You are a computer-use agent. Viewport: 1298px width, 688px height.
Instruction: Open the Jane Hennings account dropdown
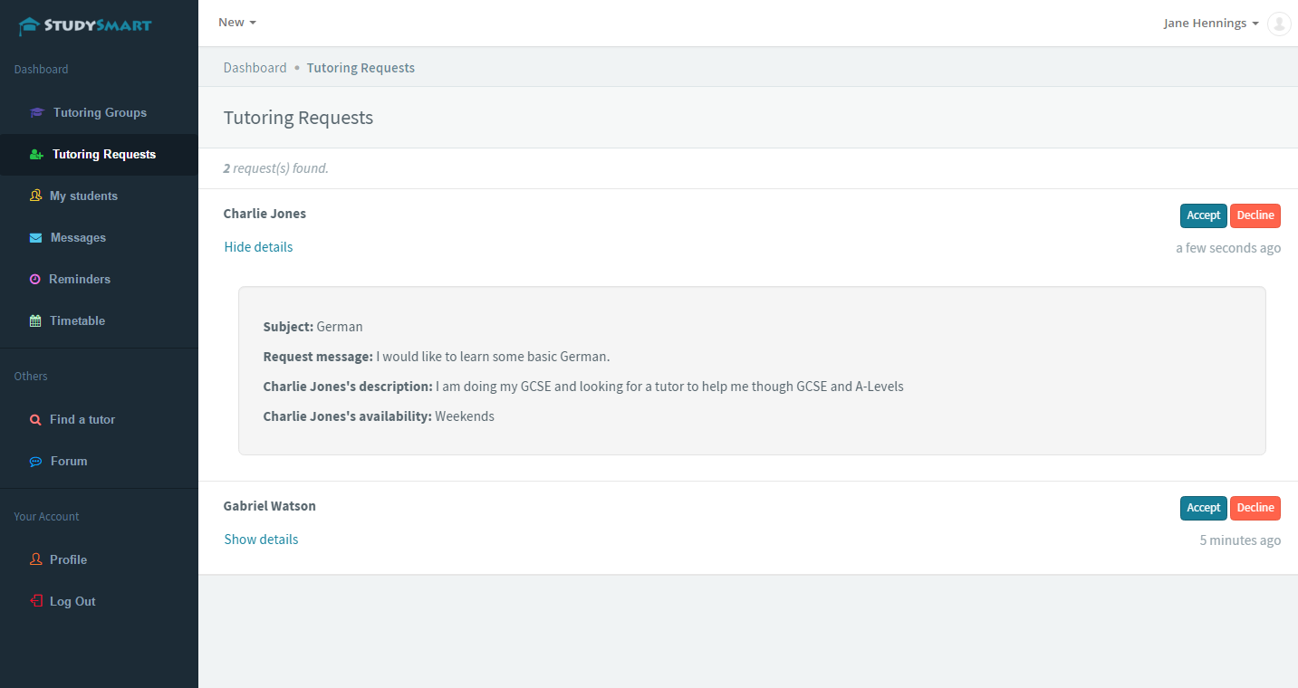click(x=1210, y=23)
